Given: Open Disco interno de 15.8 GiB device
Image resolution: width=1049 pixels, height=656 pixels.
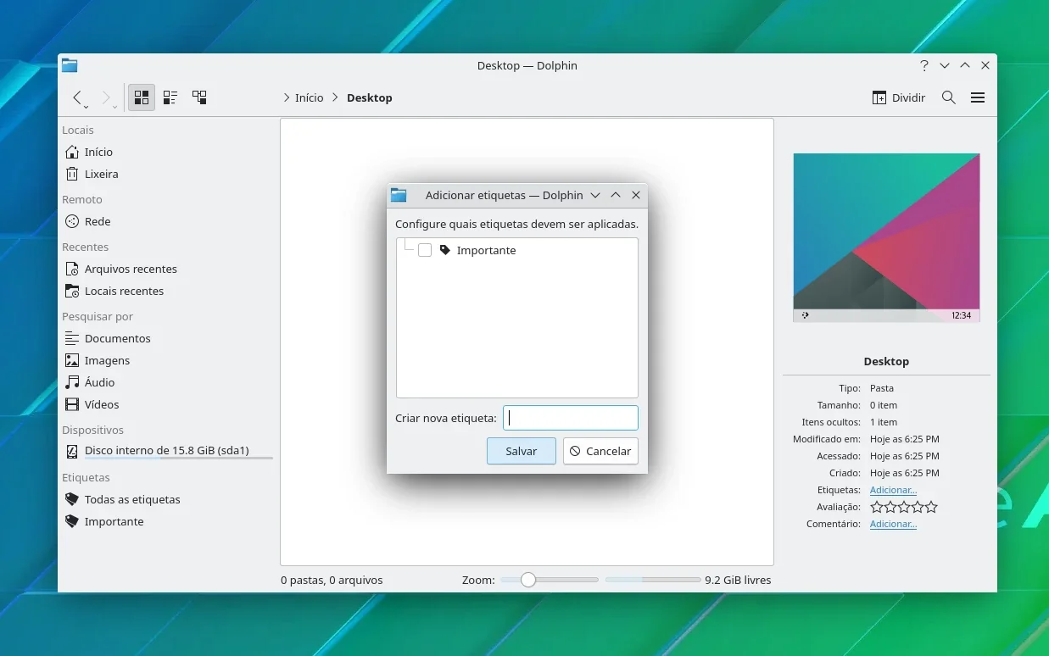Looking at the screenshot, I should [x=168, y=451].
